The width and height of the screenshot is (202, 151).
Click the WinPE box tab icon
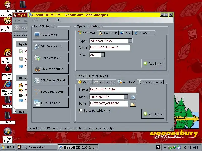[80, 82]
